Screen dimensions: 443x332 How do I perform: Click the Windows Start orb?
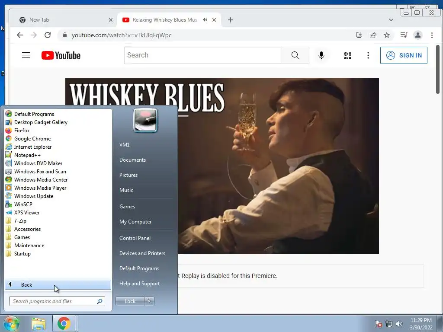click(x=11, y=323)
